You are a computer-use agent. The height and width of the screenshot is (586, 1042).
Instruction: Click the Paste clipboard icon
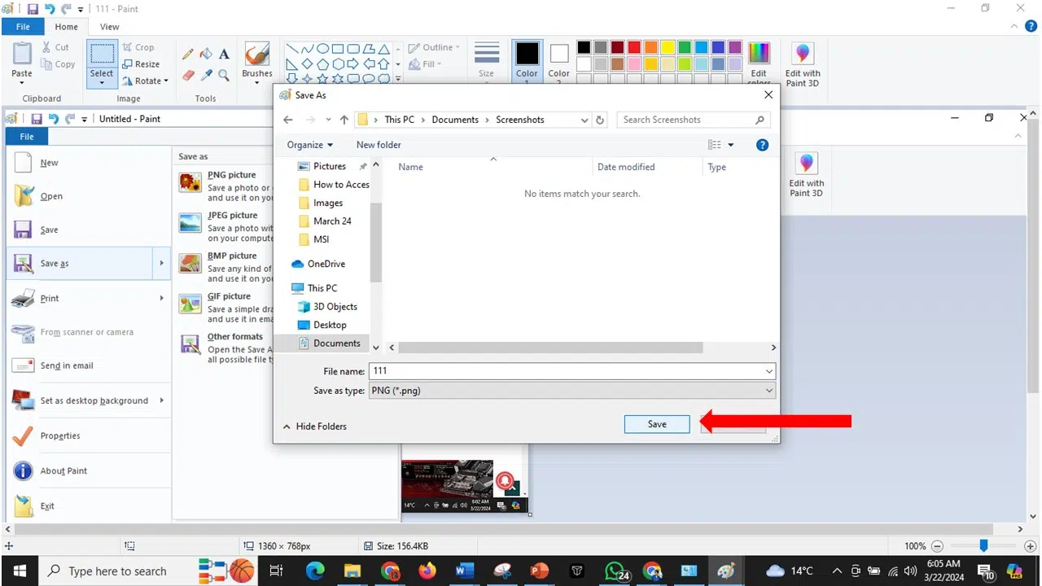(x=22, y=54)
